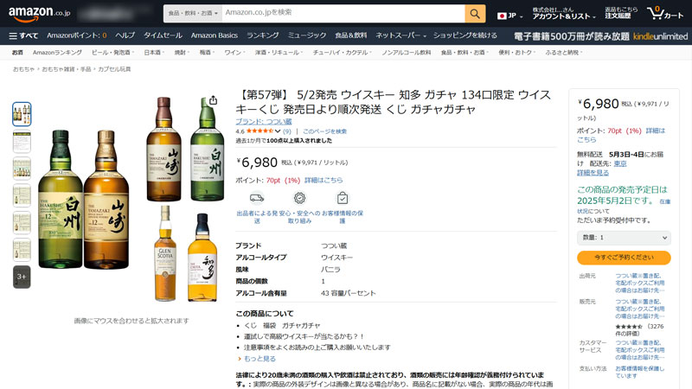692x389 pixels.
Task: Click Amazonポイント: 0 link
Action: coord(77,35)
